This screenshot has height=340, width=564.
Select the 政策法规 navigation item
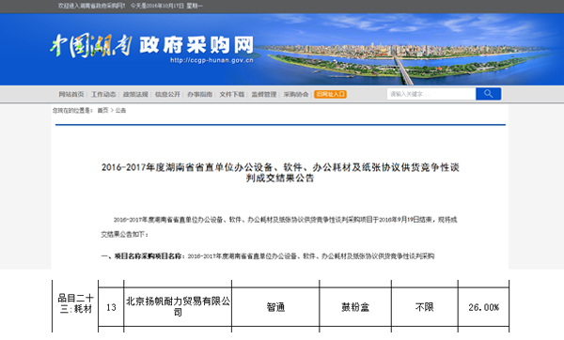click(135, 94)
